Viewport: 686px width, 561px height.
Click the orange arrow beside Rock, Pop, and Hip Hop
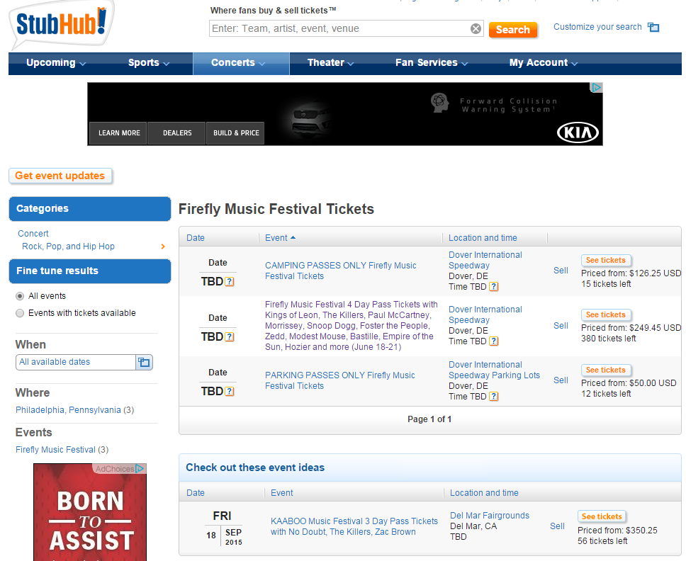pyautogui.click(x=163, y=246)
